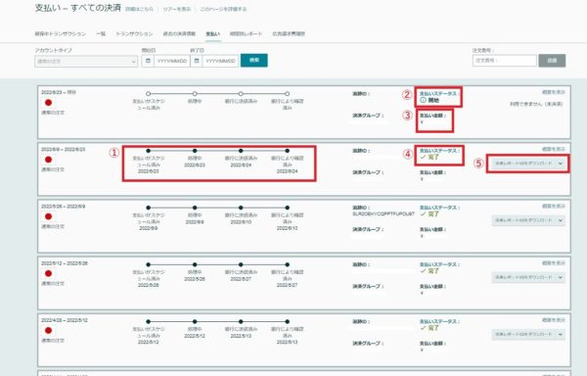587x376 pixels.
Task: Click the info icon beside the 開始 status
Action: pyautogui.click(x=423, y=100)
